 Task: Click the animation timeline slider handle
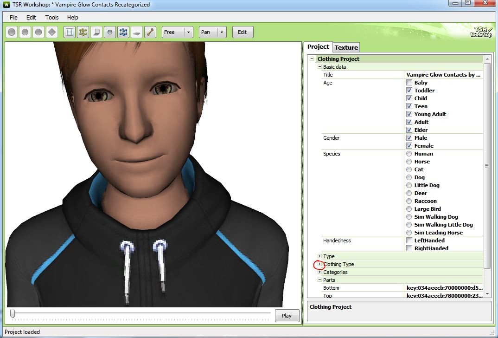[x=13, y=314]
